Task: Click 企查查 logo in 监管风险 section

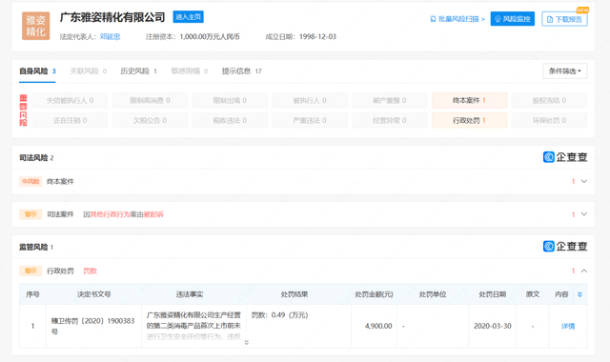Action: 565,246
